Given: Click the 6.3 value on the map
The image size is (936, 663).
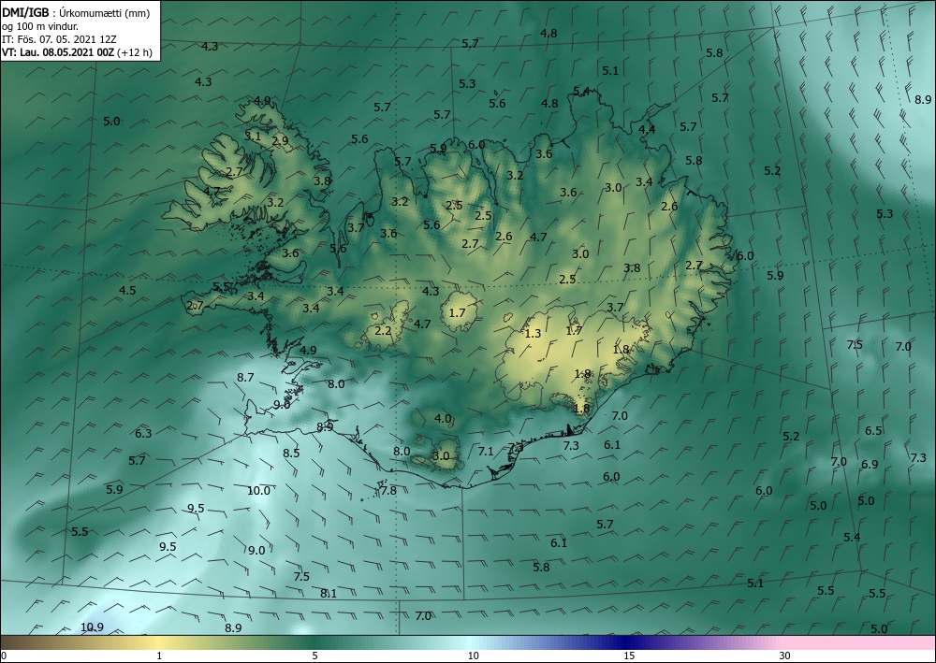Looking at the screenshot, I should (143, 434).
